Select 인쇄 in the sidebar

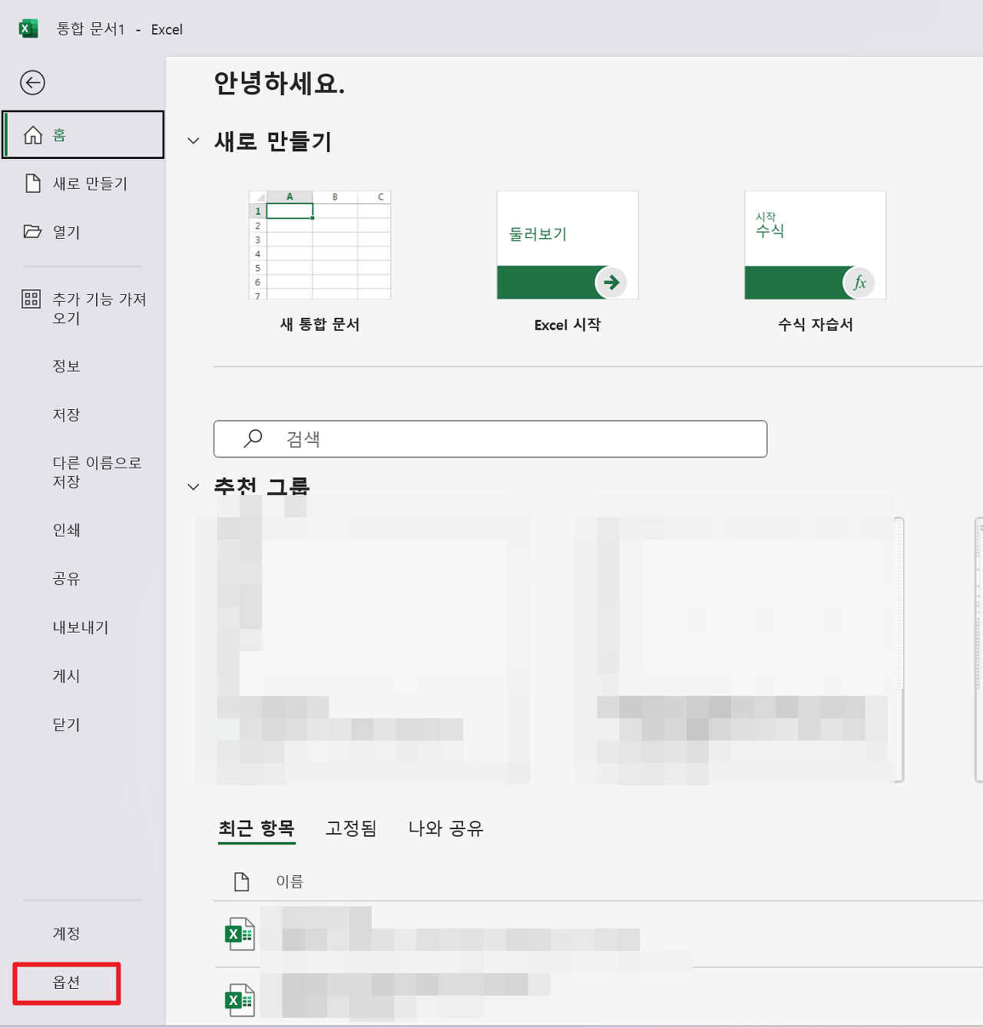[x=66, y=530]
